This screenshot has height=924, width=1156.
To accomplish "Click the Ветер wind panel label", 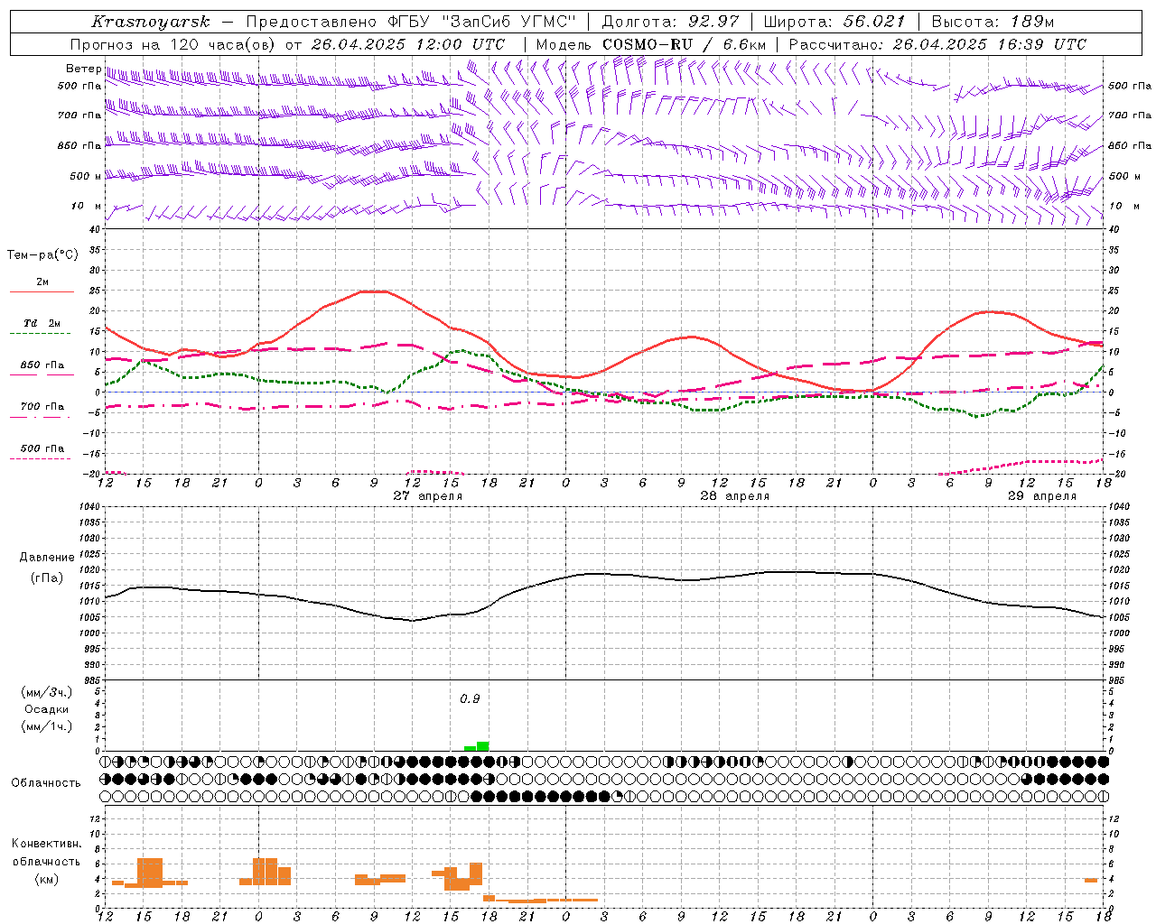I will pyautogui.click(x=83, y=69).
